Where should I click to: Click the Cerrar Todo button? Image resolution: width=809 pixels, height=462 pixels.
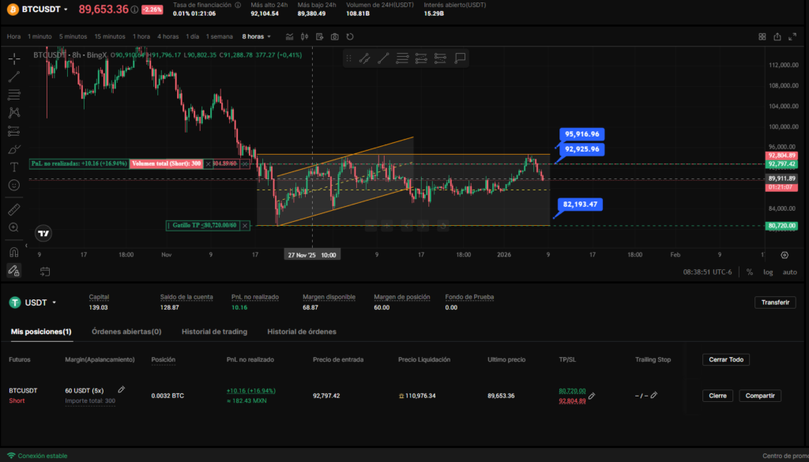(725, 359)
